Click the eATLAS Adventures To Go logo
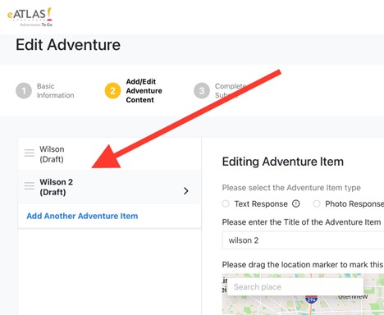This screenshot has width=384, height=315. (x=30, y=17)
